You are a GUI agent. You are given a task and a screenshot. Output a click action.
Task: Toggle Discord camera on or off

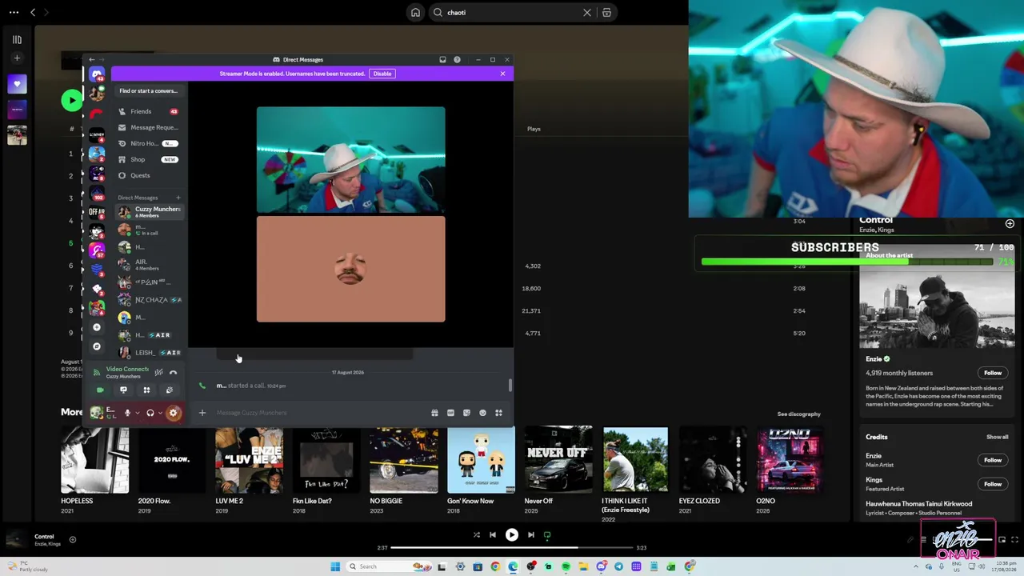(100, 390)
